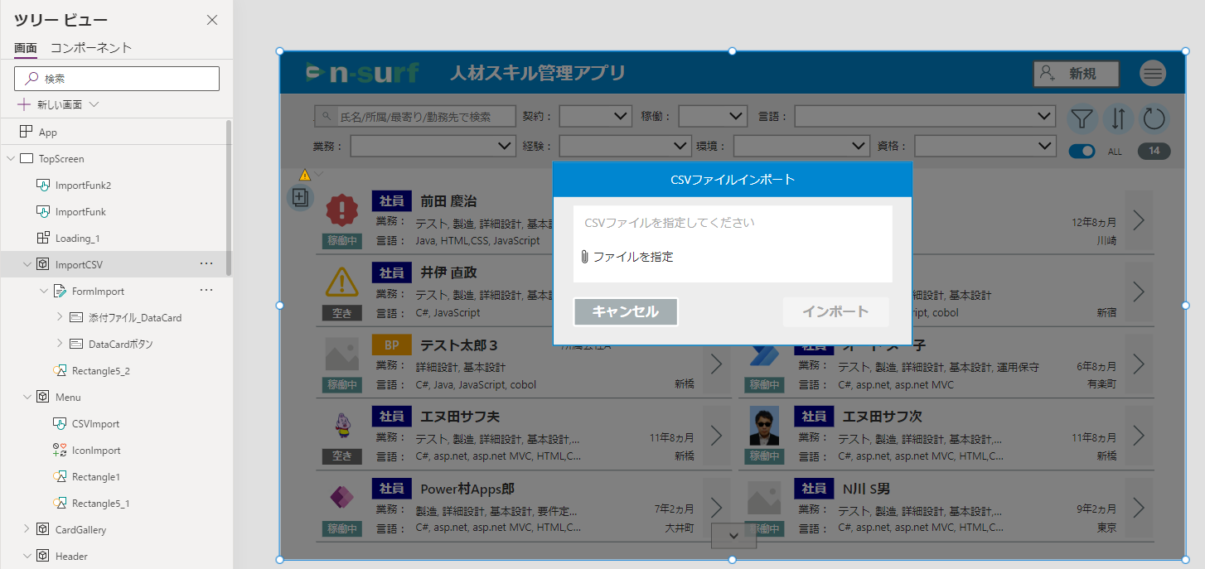The image size is (1205, 569).
Task: Click the n-surf logo
Action: tap(362, 73)
